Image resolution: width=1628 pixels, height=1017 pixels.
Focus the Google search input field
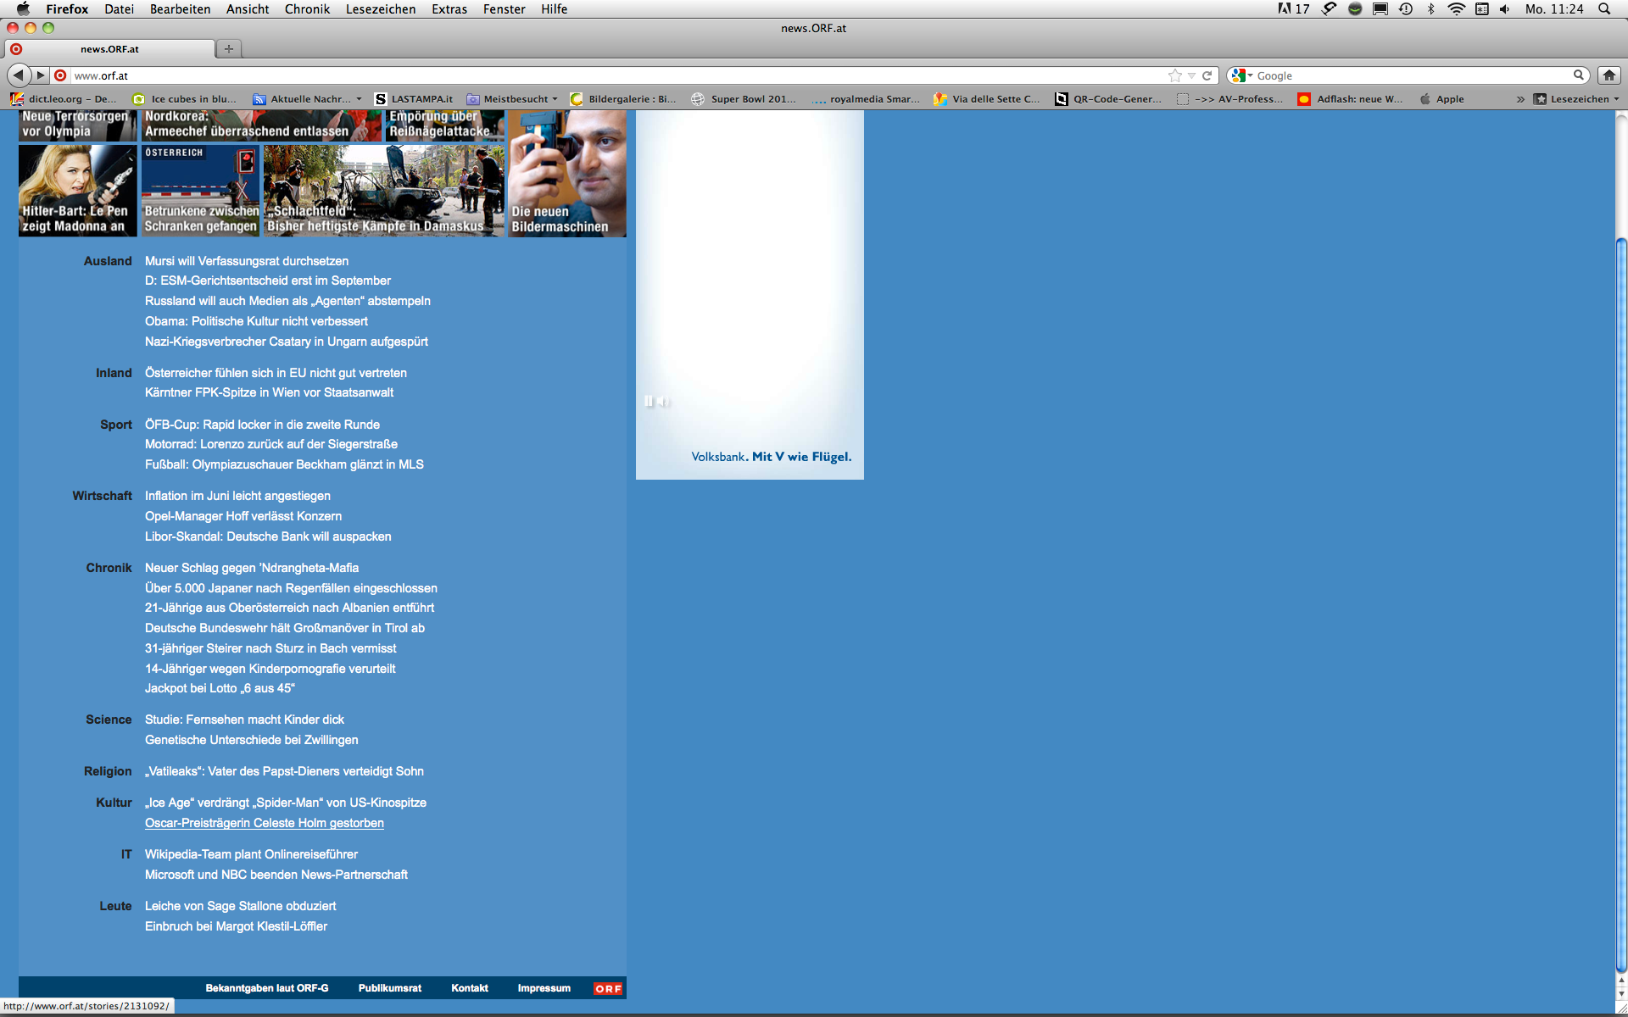(x=1412, y=75)
